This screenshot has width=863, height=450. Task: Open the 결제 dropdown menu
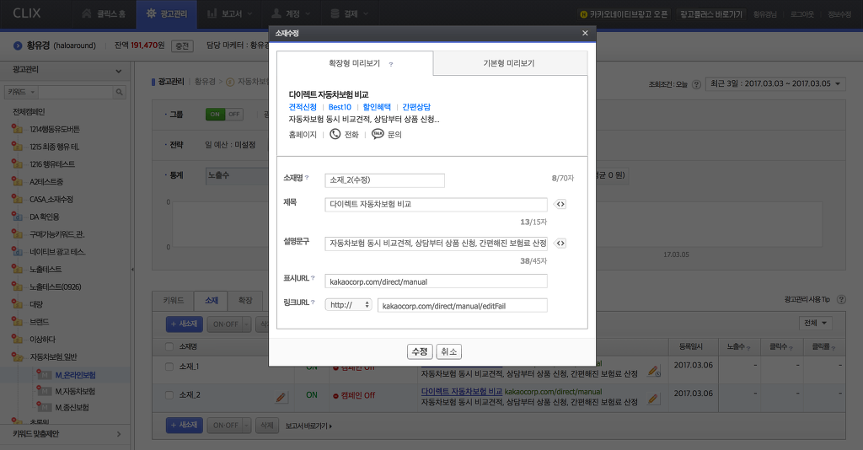350,13
